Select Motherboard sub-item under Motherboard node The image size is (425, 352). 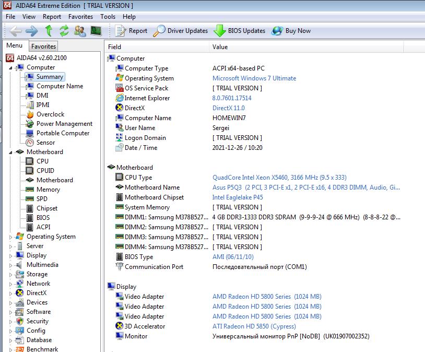(55, 180)
